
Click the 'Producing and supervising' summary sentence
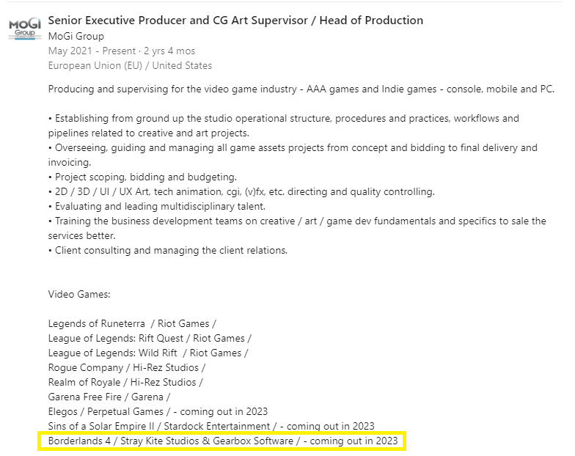[301, 89]
